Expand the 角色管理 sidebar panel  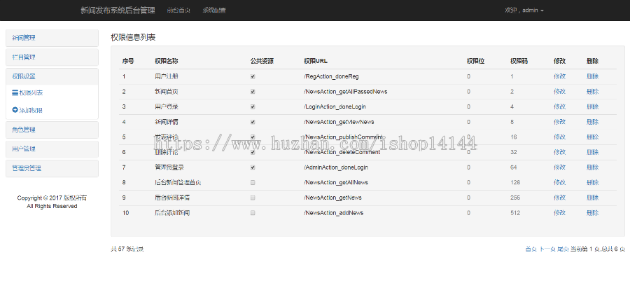[52, 130]
